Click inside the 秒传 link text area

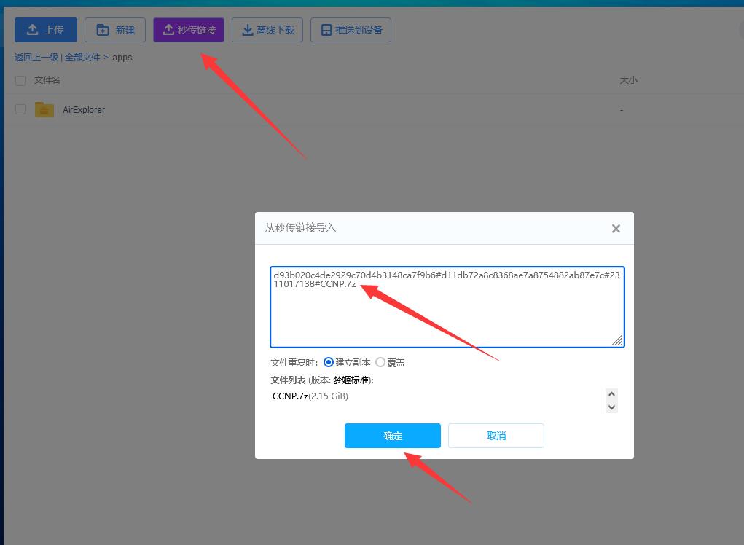pyautogui.click(x=446, y=313)
